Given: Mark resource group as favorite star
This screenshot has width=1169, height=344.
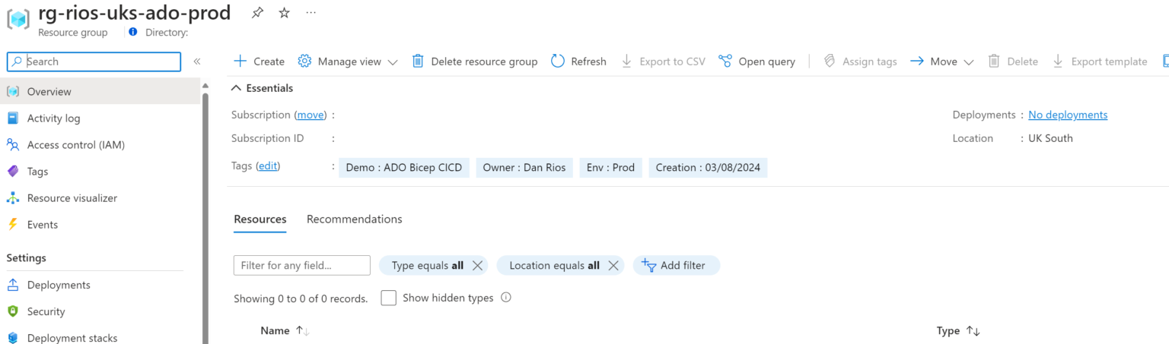Looking at the screenshot, I should (x=284, y=13).
